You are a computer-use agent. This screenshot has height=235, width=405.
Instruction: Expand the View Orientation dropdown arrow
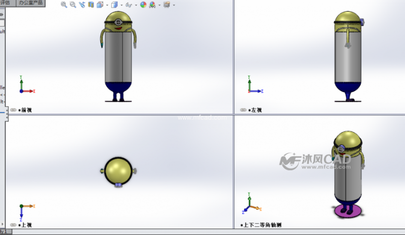pos(107,5)
